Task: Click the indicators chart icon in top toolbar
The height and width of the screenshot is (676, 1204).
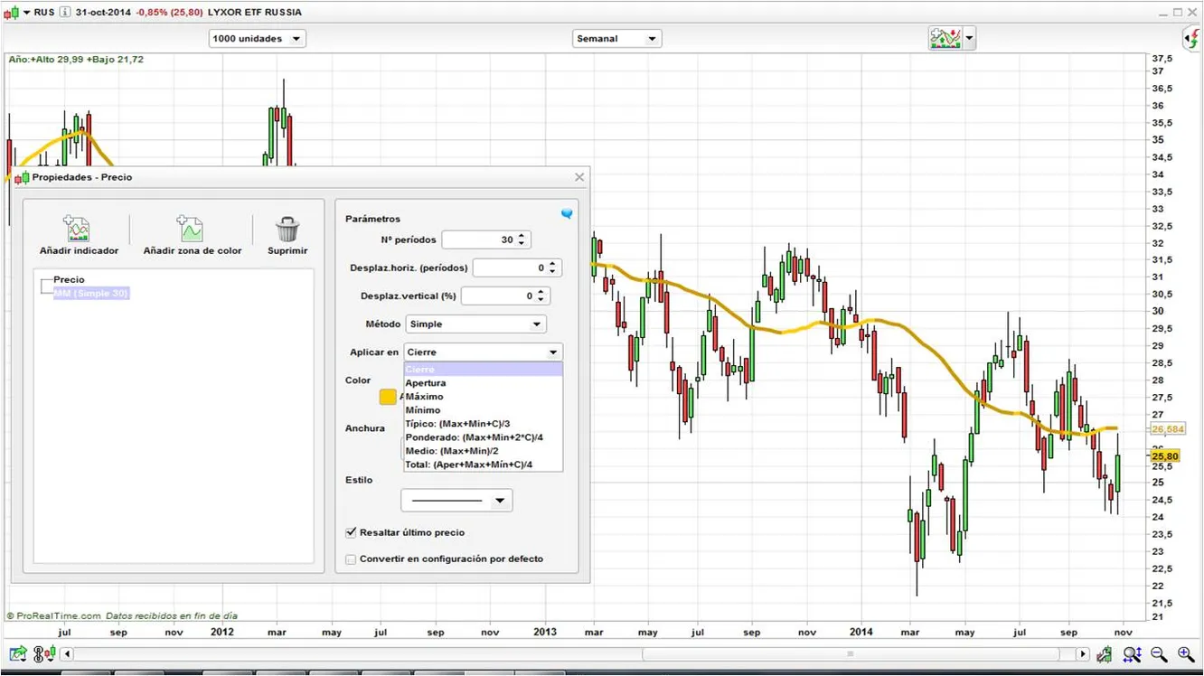Action: 945,39
